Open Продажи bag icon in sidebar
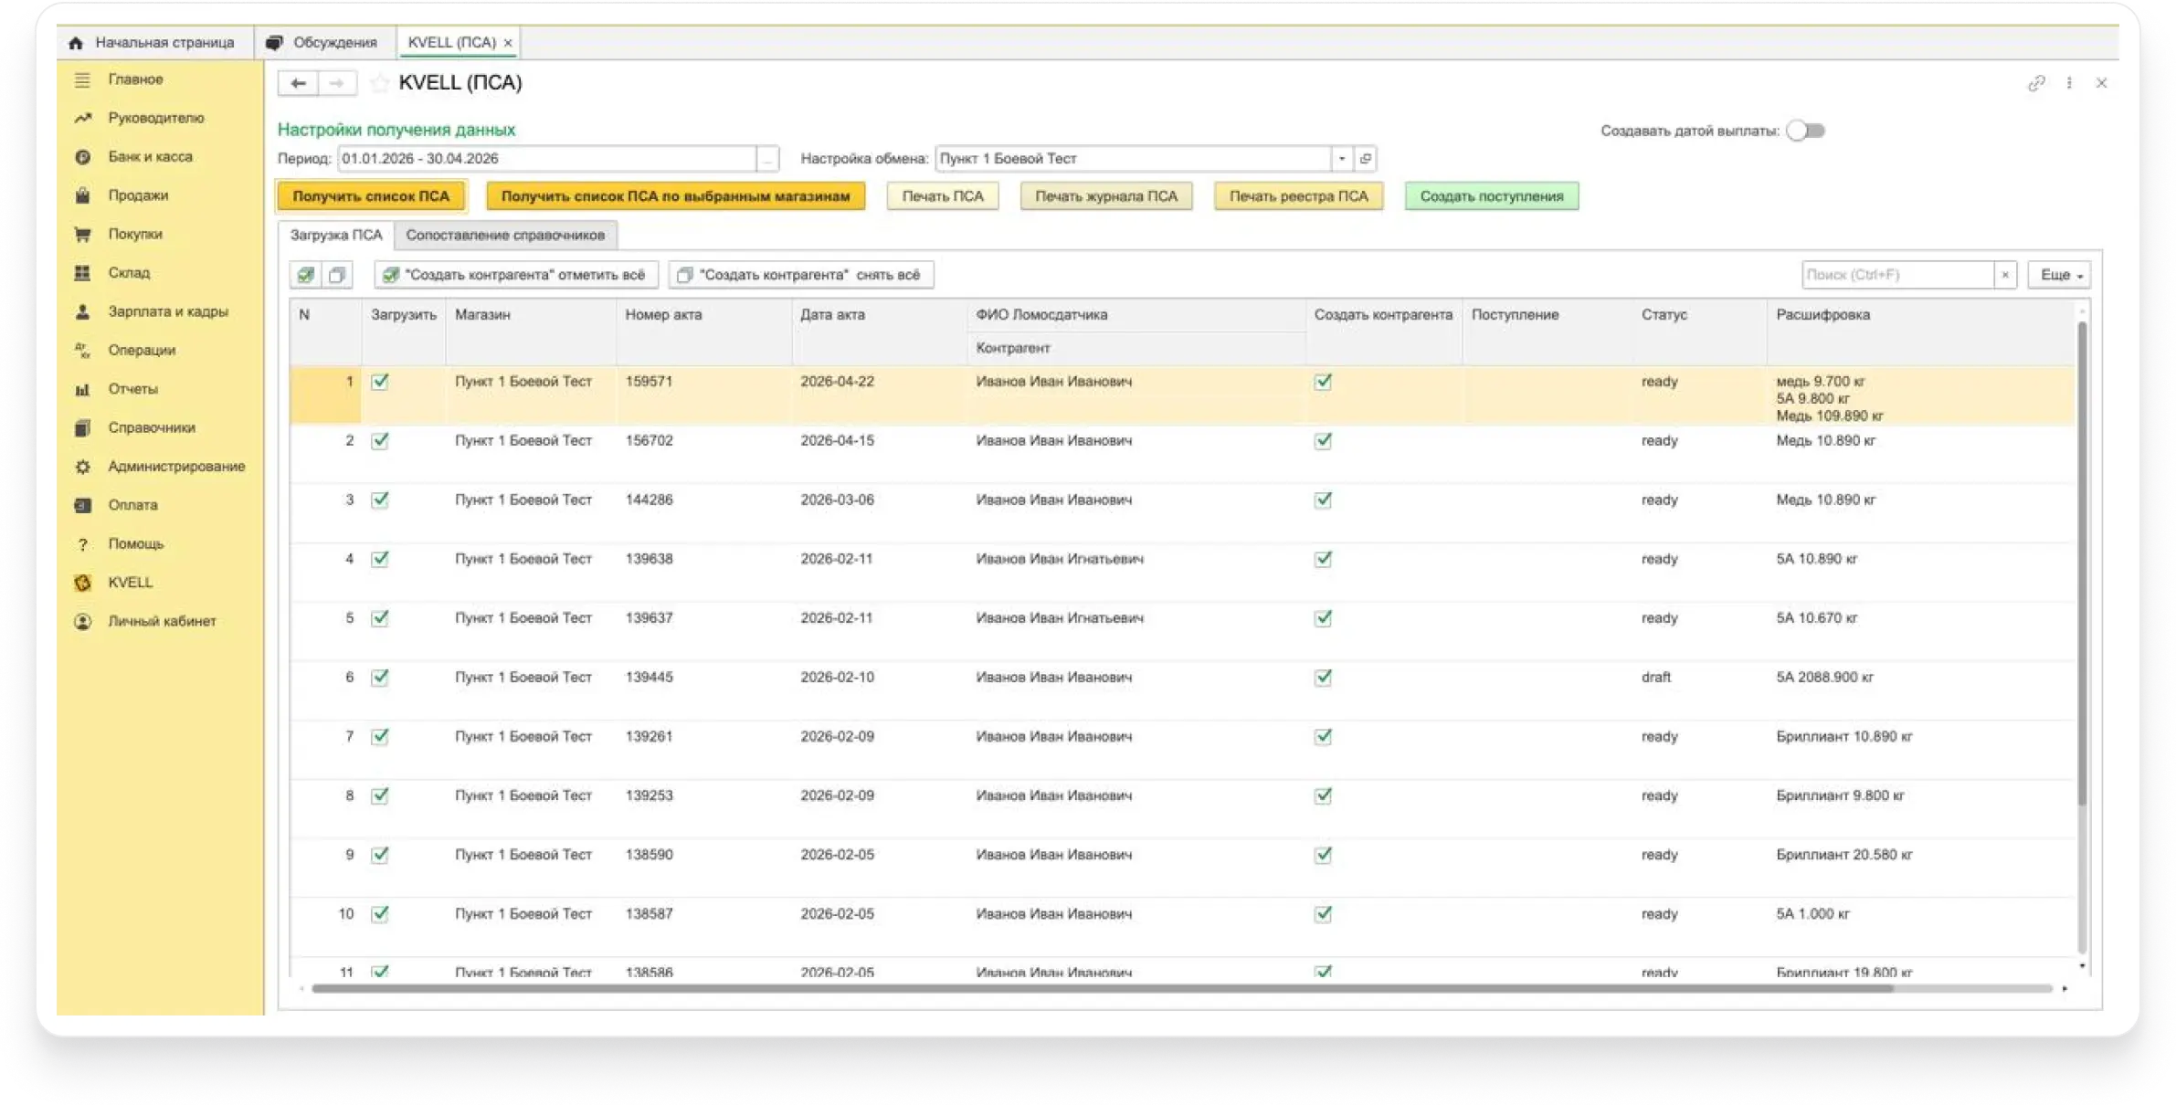The width and height of the screenshot is (2176, 1105). (x=82, y=195)
